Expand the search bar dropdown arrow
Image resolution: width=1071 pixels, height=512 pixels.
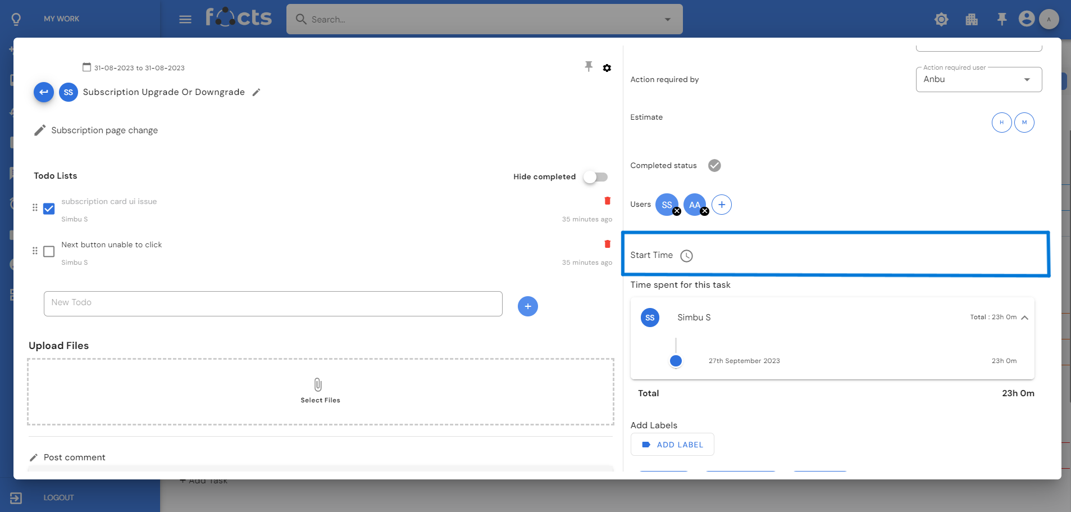point(667,19)
